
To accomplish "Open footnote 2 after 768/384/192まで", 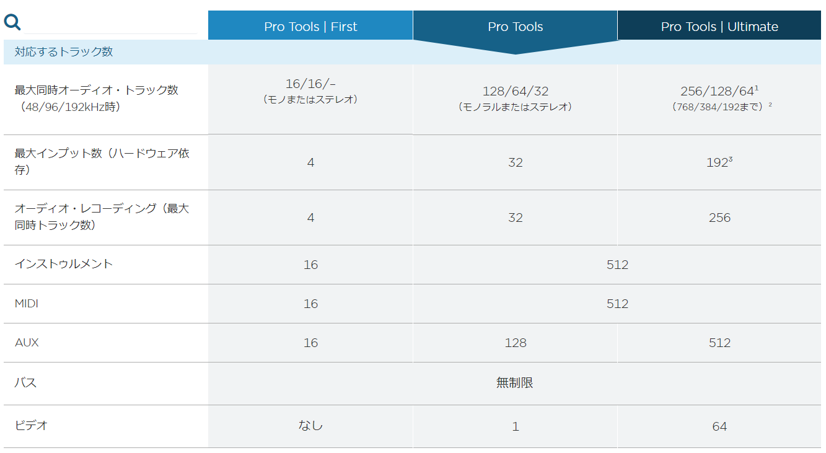I will click(770, 105).
